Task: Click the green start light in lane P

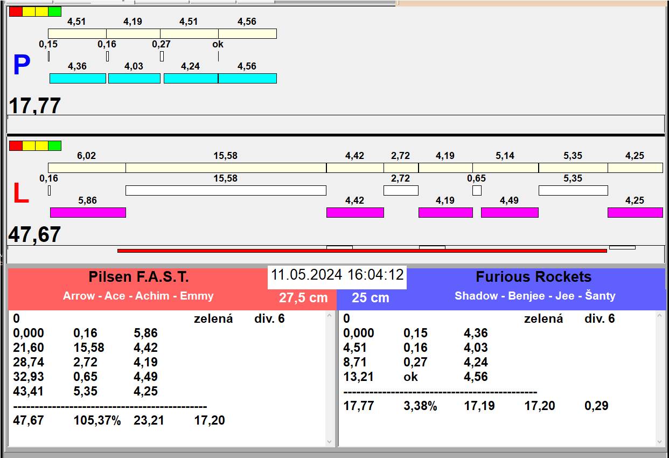Action: (x=54, y=11)
